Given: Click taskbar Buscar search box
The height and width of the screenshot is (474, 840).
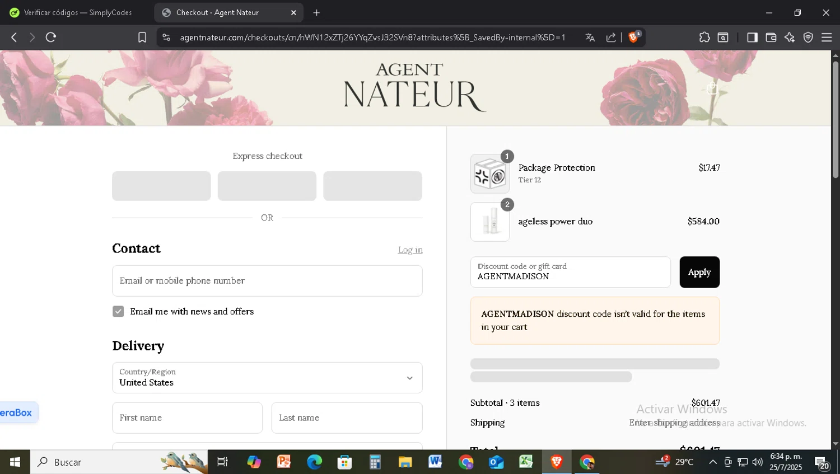Looking at the screenshot, I should click(119, 462).
